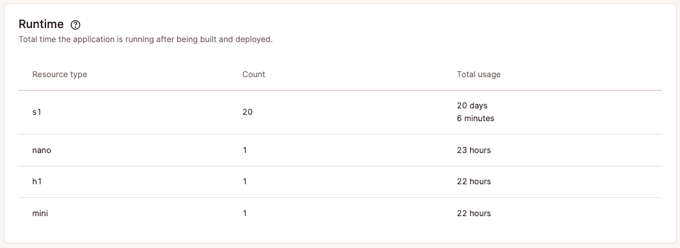The width and height of the screenshot is (680, 248).
Task: Click the 6 minutes usage text
Action: 475,119
